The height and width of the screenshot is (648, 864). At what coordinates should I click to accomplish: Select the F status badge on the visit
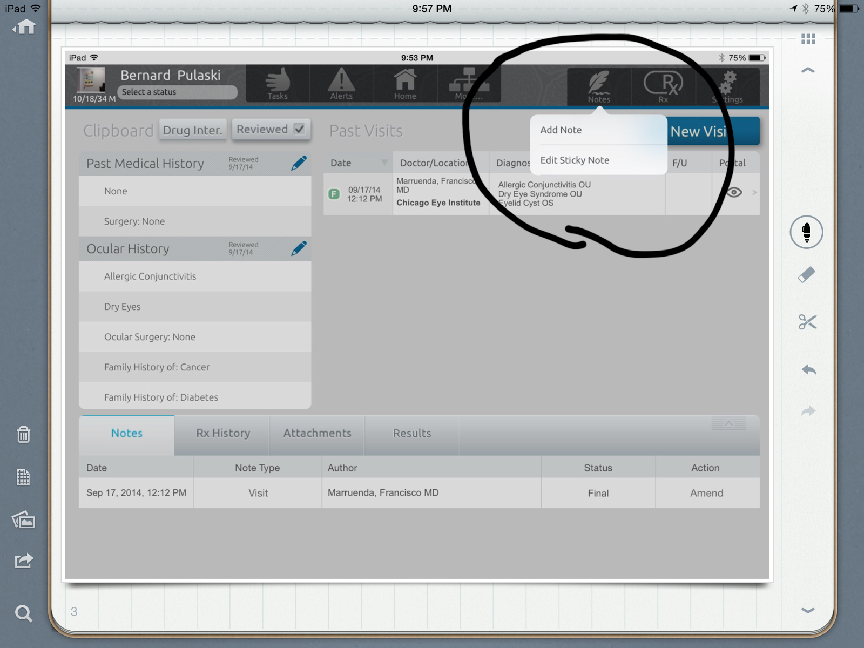(x=334, y=194)
